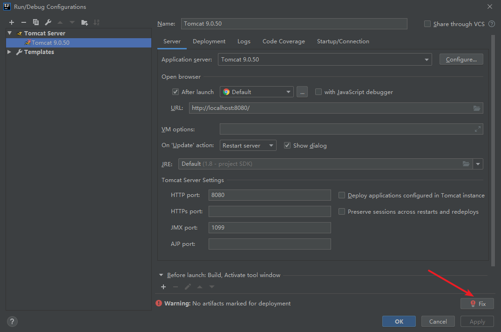Add a before launch task
Image resolution: width=501 pixels, height=332 pixels.
pos(163,287)
